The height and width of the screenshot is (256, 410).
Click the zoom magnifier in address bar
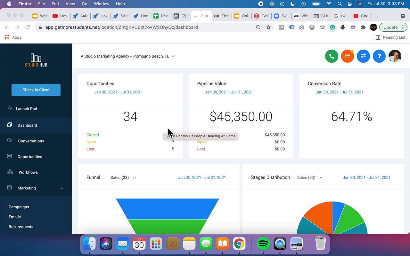tap(258, 27)
